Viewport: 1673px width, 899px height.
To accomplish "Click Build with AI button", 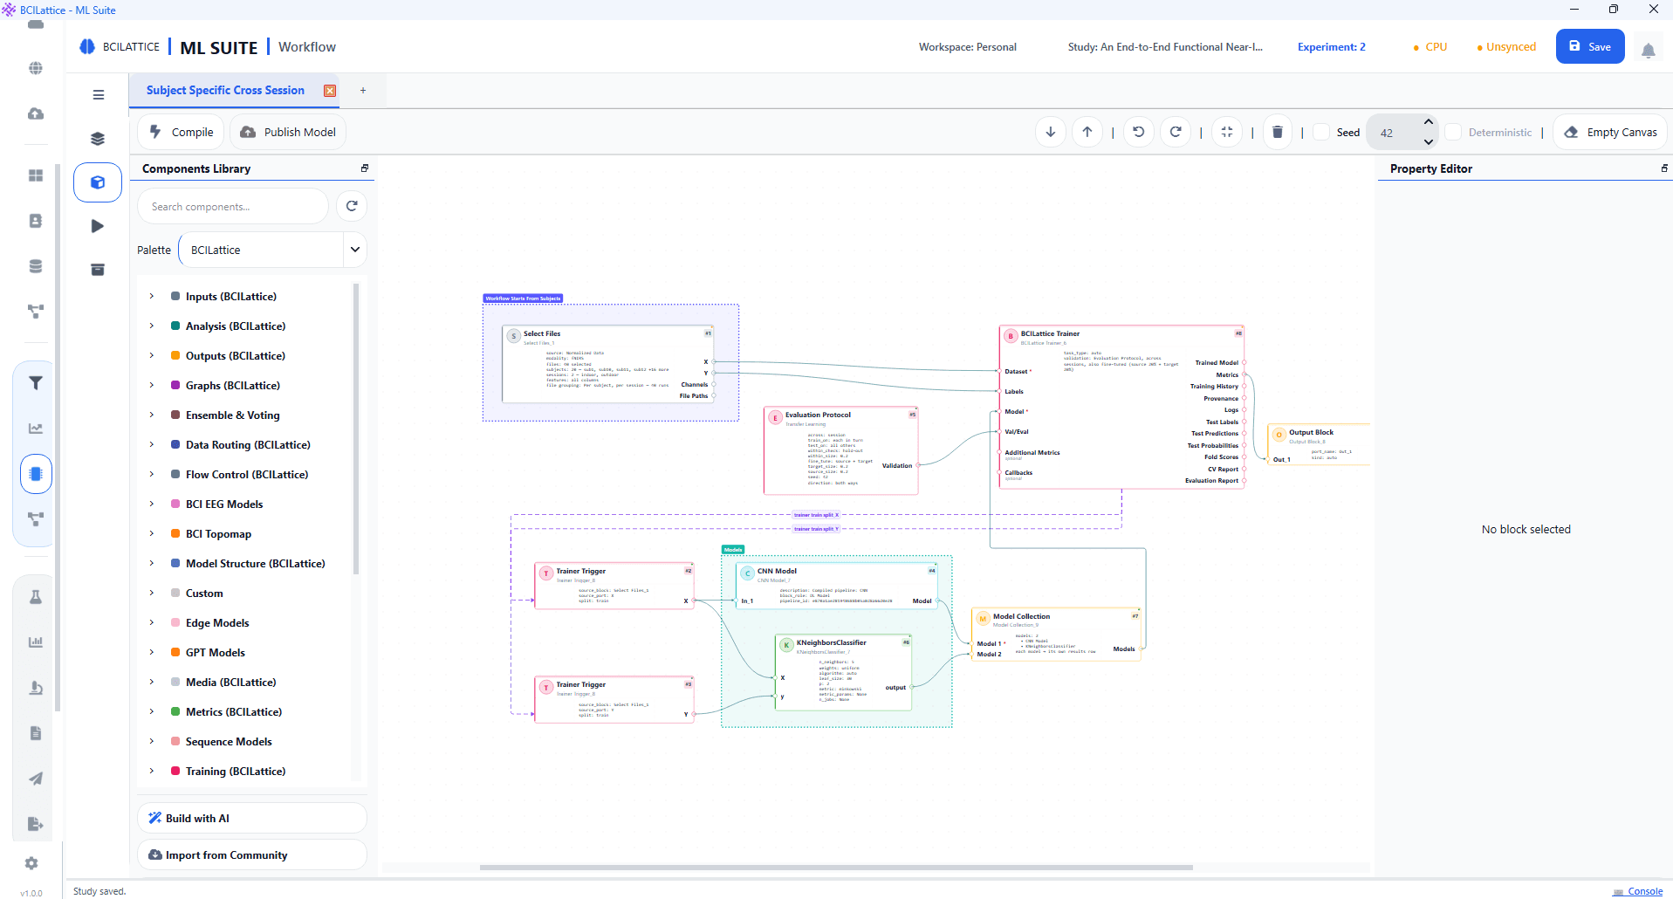I will point(251,818).
